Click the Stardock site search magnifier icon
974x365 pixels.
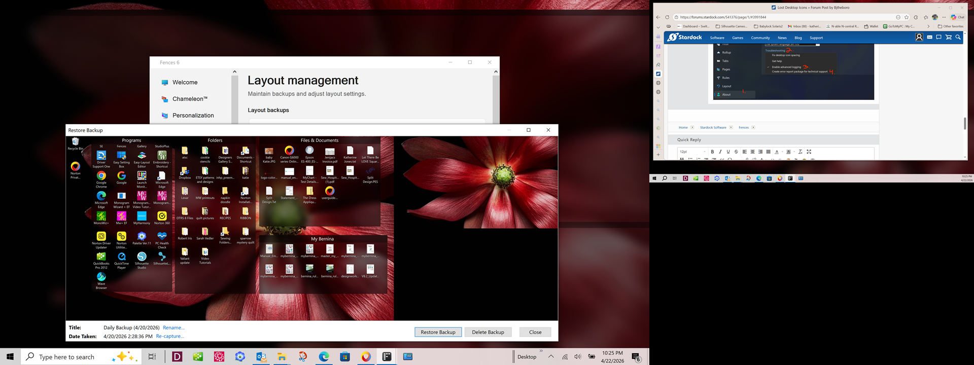point(958,37)
